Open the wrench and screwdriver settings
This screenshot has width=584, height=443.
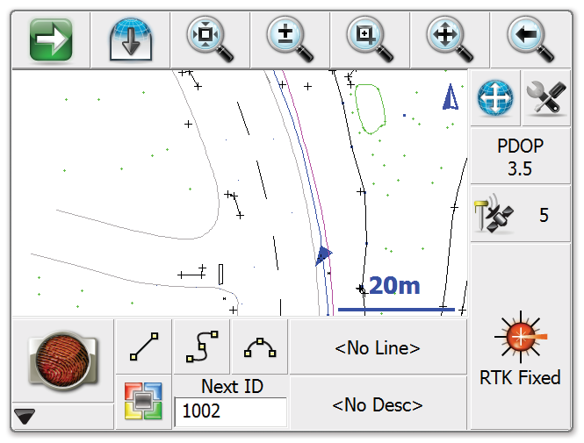coord(546,99)
